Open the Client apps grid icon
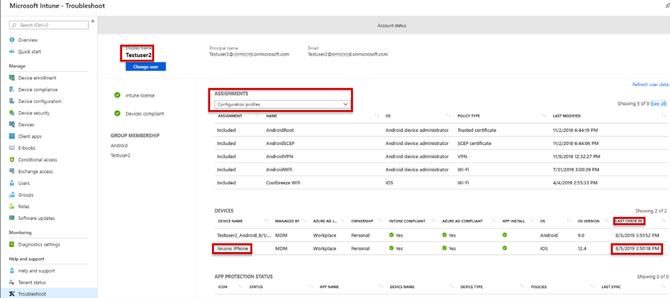This screenshot has width=670, height=298. [12, 136]
